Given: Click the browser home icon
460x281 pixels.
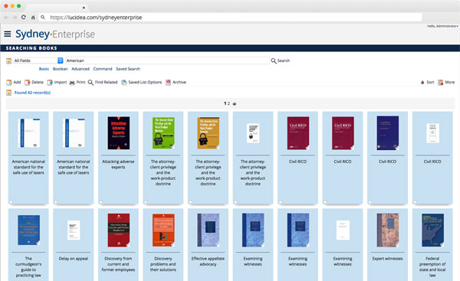Looking at the screenshot, I should tap(33, 18).
